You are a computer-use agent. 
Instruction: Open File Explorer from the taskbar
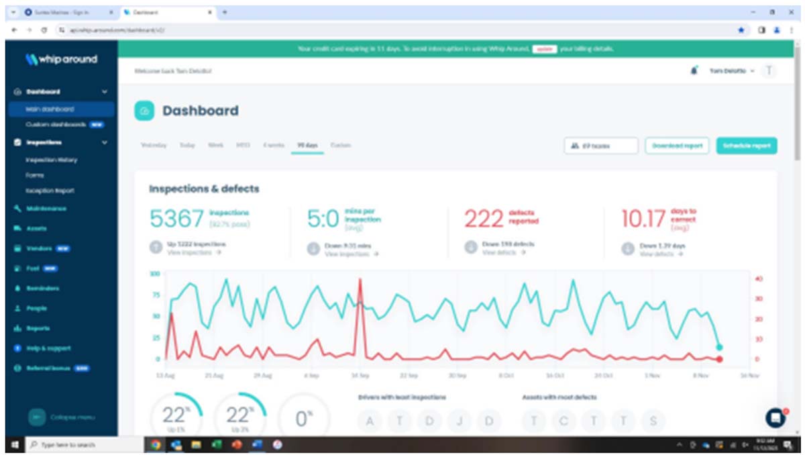(196, 445)
